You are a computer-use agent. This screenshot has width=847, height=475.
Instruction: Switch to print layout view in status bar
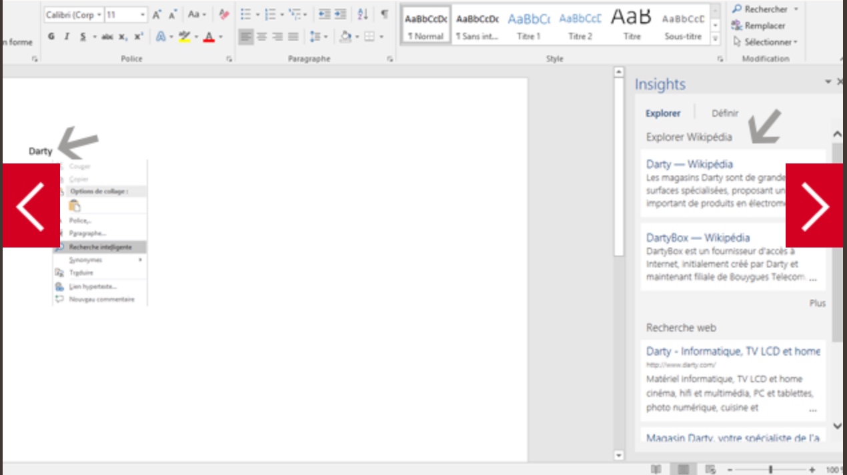pyautogui.click(x=683, y=470)
